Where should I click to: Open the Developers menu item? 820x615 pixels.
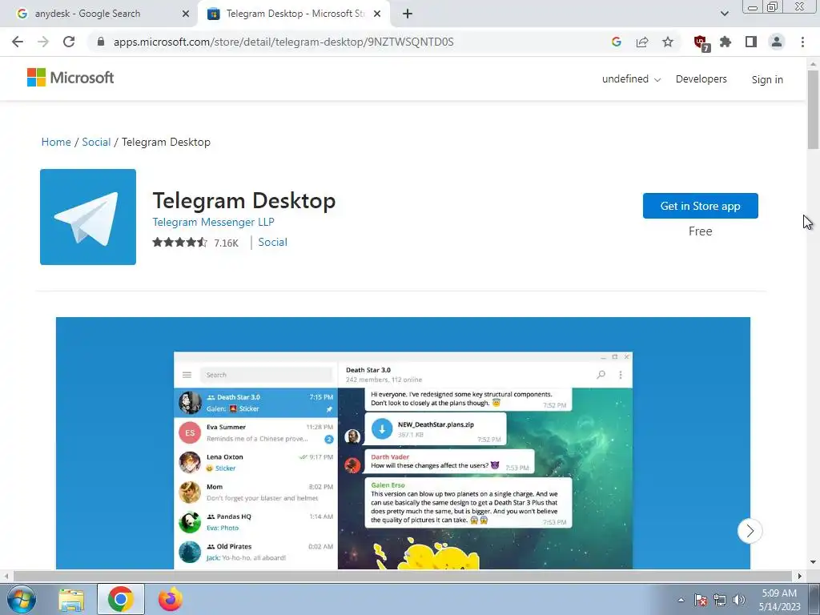(701, 79)
